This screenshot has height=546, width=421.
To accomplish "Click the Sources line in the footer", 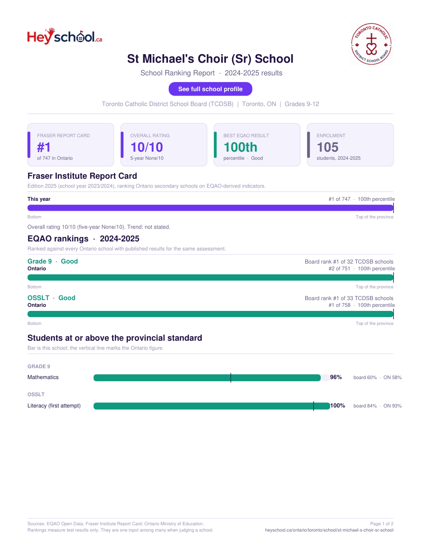I will pyautogui.click(x=116, y=524).
